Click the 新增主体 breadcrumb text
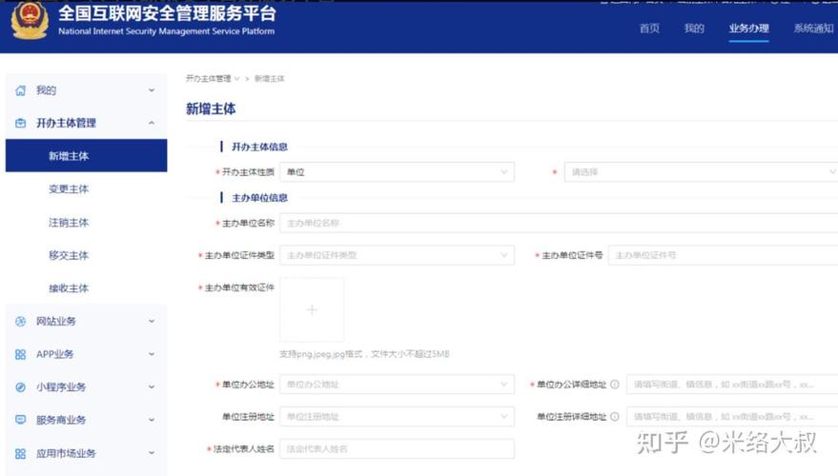Image resolution: width=838 pixels, height=476 pixels. [x=270, y=78]
